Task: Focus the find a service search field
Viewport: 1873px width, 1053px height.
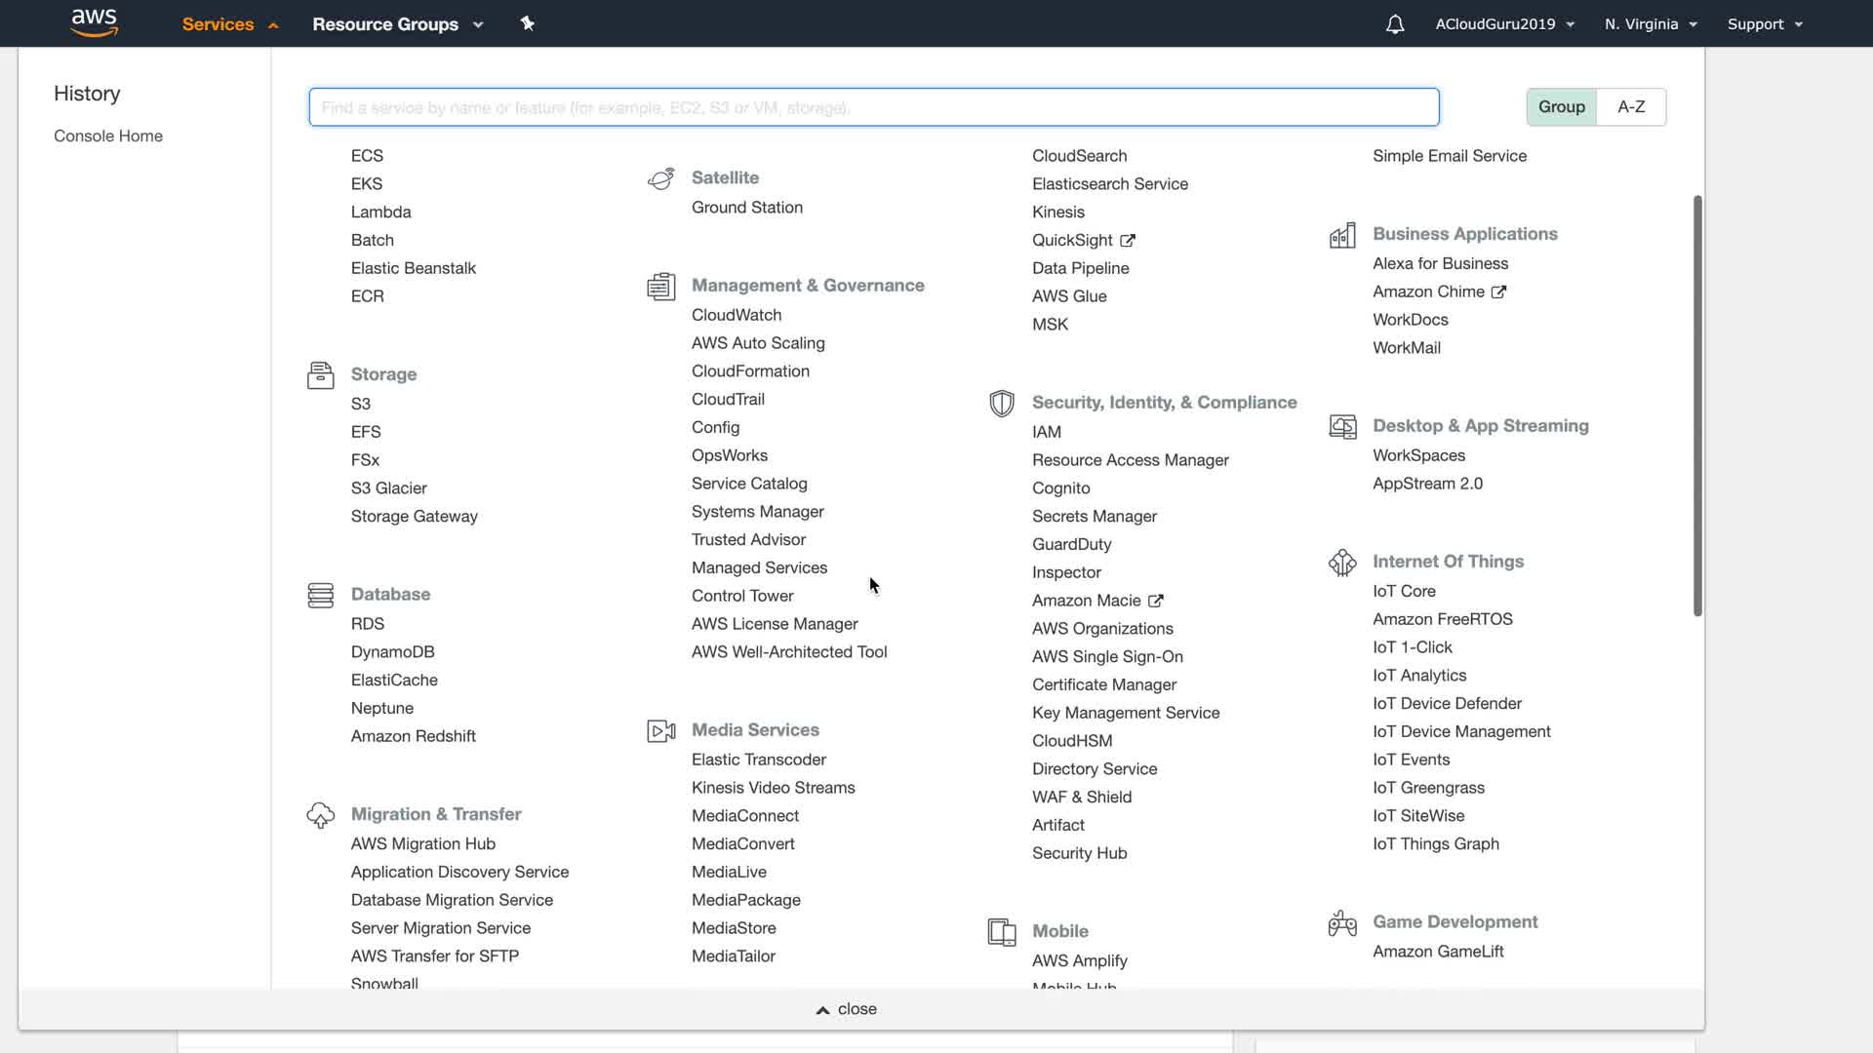Action: (x=873, y=107)
